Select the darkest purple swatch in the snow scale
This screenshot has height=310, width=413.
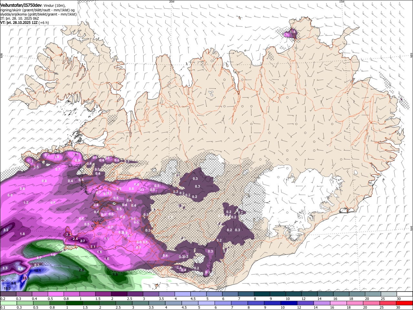[119, 294]
